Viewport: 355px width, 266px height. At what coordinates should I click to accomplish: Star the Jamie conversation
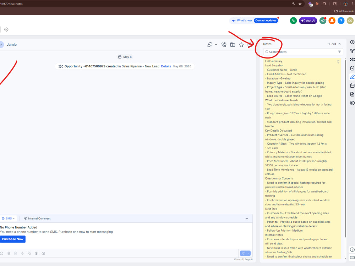[x=241, y=45]
